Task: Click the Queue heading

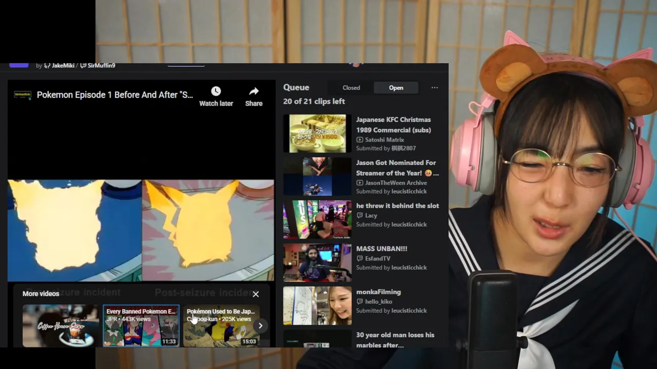Action: [296, 88]
